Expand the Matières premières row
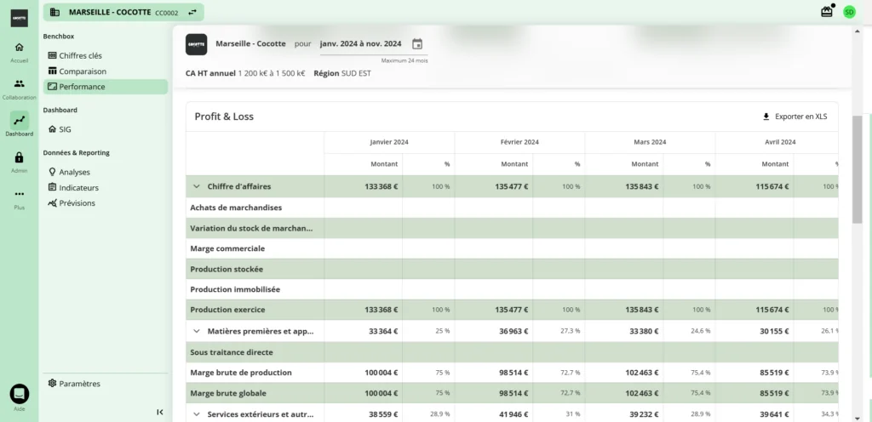 (x=197, y=331)
